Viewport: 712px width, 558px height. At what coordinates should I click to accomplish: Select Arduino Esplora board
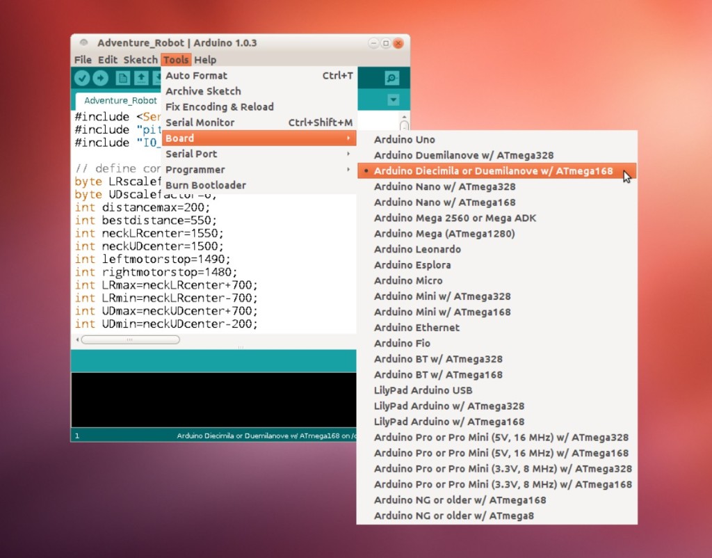[496, 265]
